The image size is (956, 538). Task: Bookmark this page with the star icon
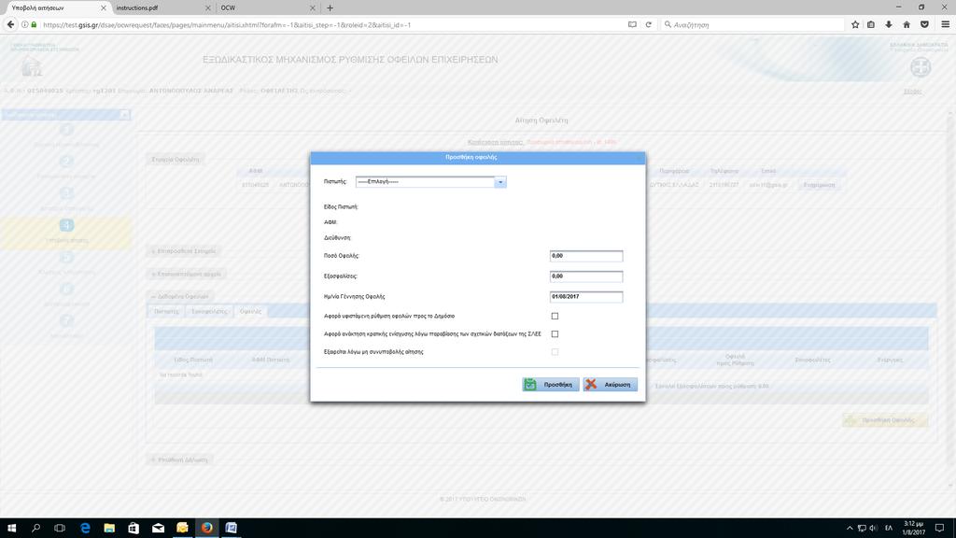pos(855,24)
